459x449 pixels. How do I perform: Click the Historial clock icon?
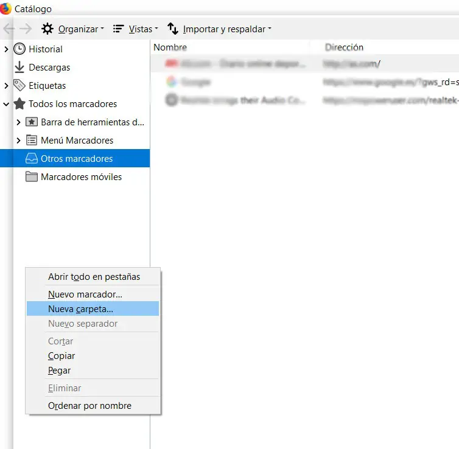click(19, 49)
